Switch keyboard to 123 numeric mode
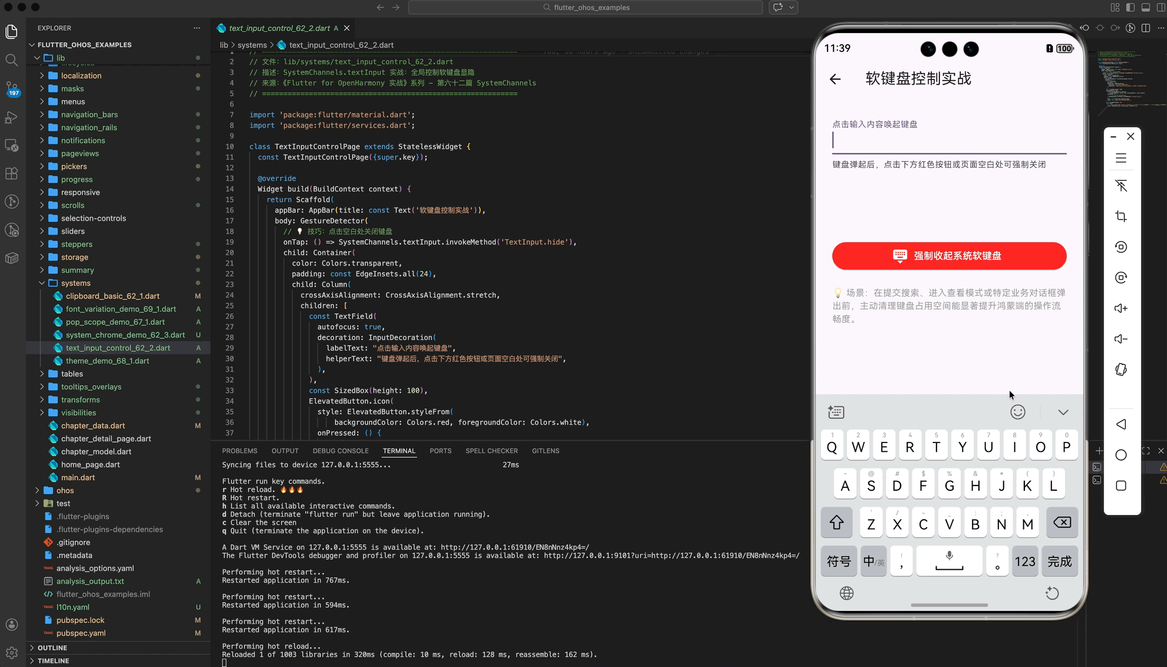Viewport: 1167px width, 667px height. pyautogui.click(x=1024, y=561)
